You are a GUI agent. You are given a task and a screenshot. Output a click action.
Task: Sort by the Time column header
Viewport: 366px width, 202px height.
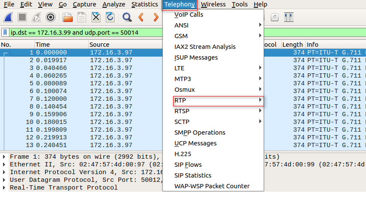(x=62, y=44)
